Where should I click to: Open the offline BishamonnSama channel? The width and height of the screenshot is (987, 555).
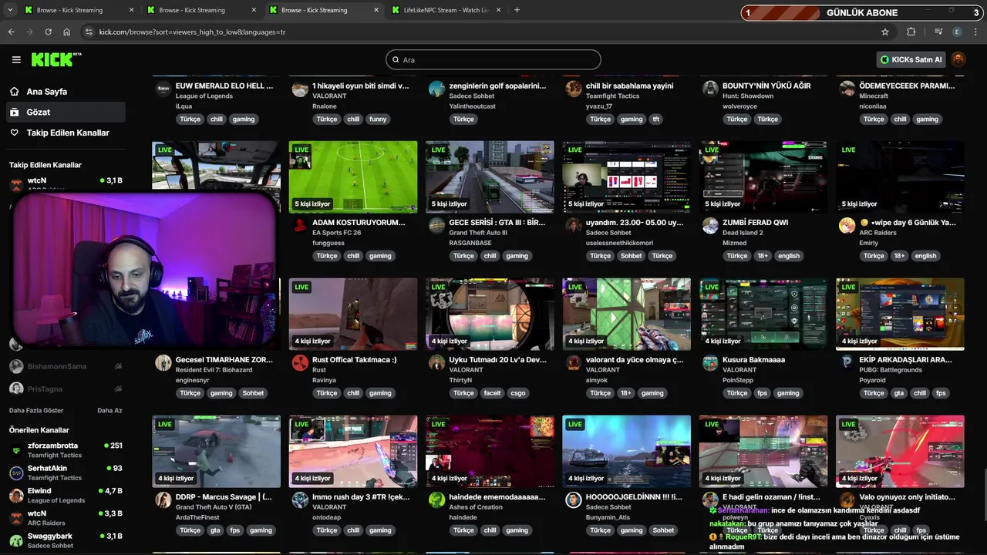pyautogui.click(x=65, y=366)
